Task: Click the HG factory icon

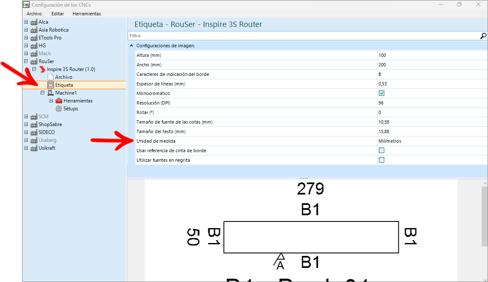Action: tap(34, 46)
